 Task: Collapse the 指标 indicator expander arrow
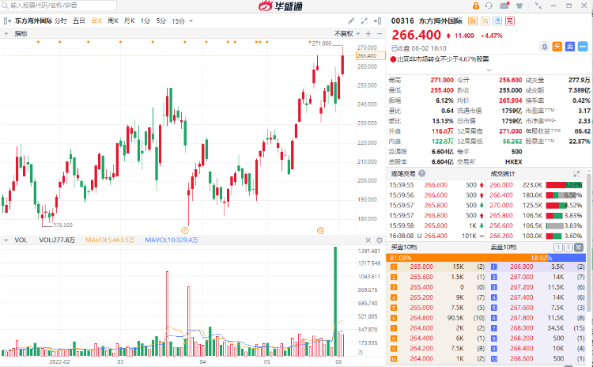click(x=6, y=34)
